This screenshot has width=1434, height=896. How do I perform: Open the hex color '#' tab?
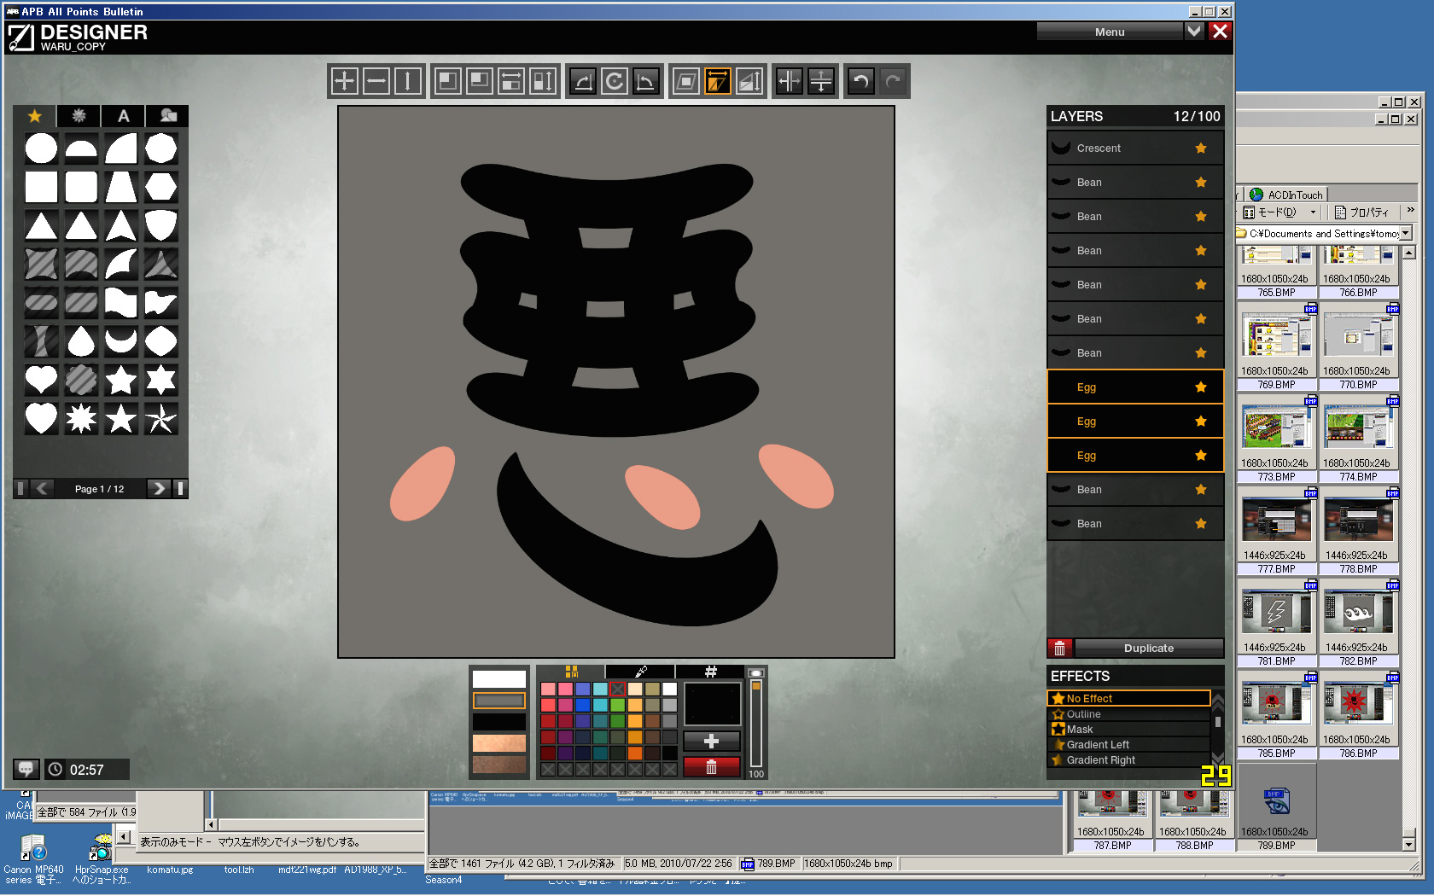(x=710, y=672)
